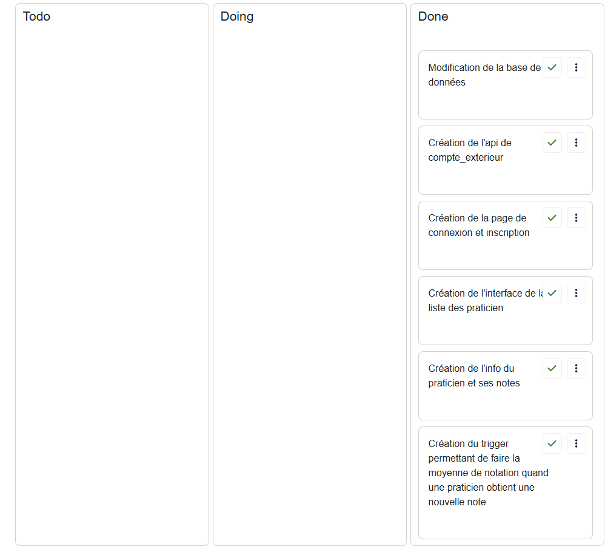Toggle checkmark on 'Création du trigger' card

552,443
